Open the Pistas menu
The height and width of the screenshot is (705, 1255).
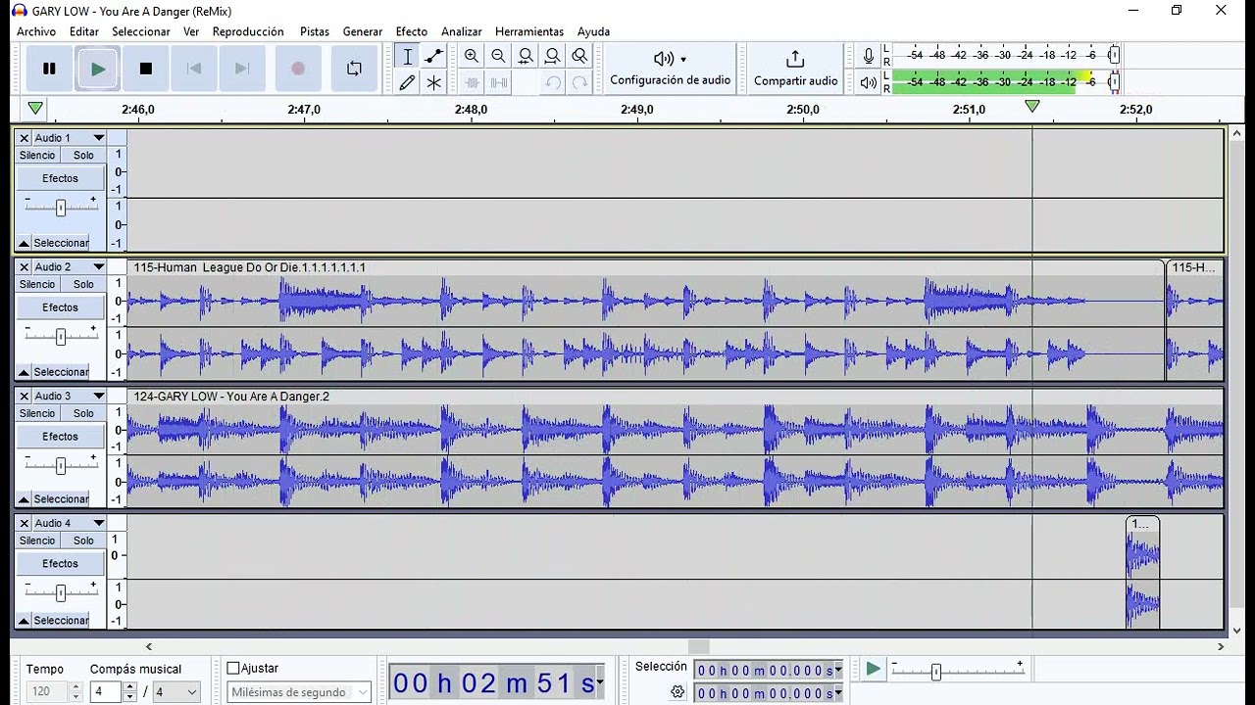(315, 31)
